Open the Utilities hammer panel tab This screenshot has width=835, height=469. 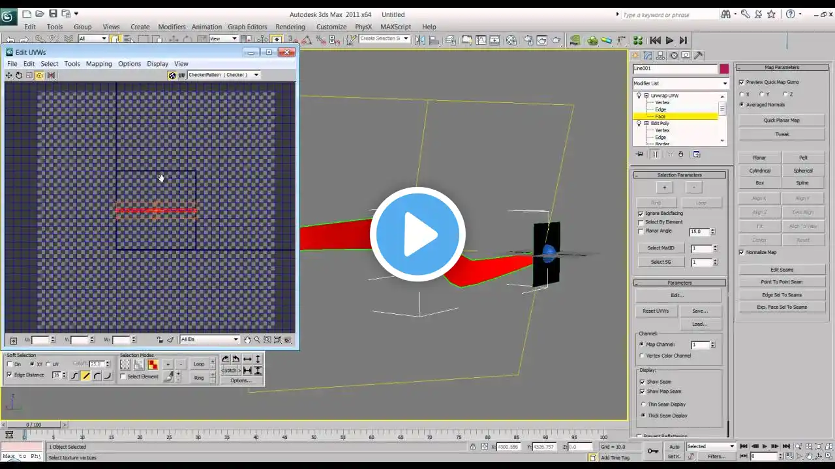point(699,55)
